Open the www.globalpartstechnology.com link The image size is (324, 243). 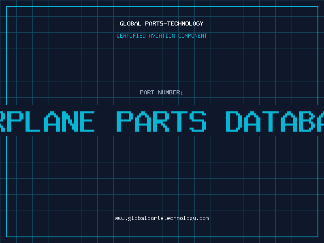162,218
